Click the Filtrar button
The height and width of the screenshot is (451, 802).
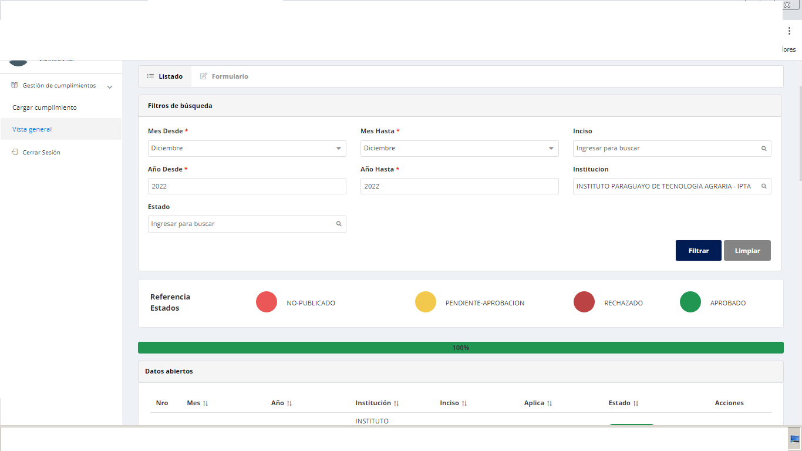pos(699,250)
